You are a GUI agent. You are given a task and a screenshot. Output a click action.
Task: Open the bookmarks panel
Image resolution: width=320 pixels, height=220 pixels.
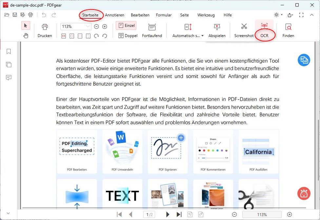coord(9,51)
